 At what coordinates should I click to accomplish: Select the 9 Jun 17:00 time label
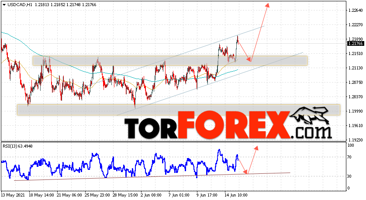tap(207, 195)
